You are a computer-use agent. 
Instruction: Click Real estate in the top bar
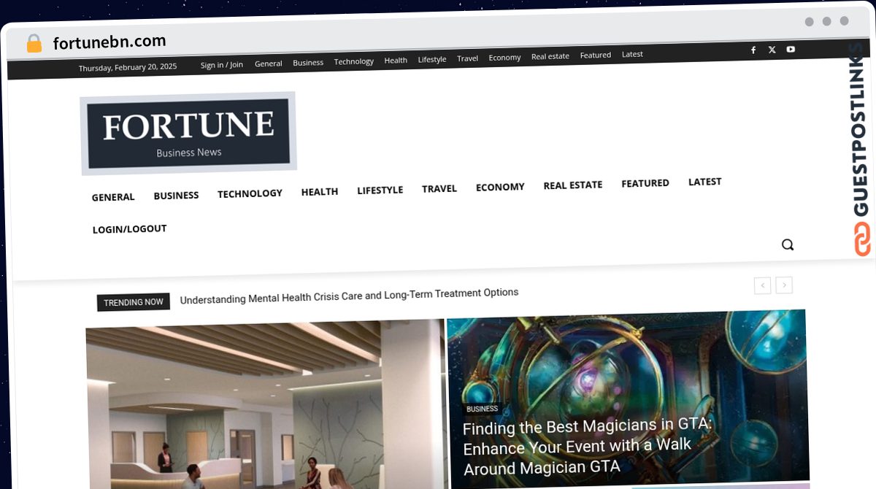point(550,56)
